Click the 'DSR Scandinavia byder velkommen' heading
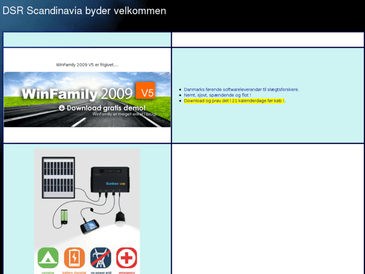The width and height of the screenshot is (365, 274). point(84,11)
